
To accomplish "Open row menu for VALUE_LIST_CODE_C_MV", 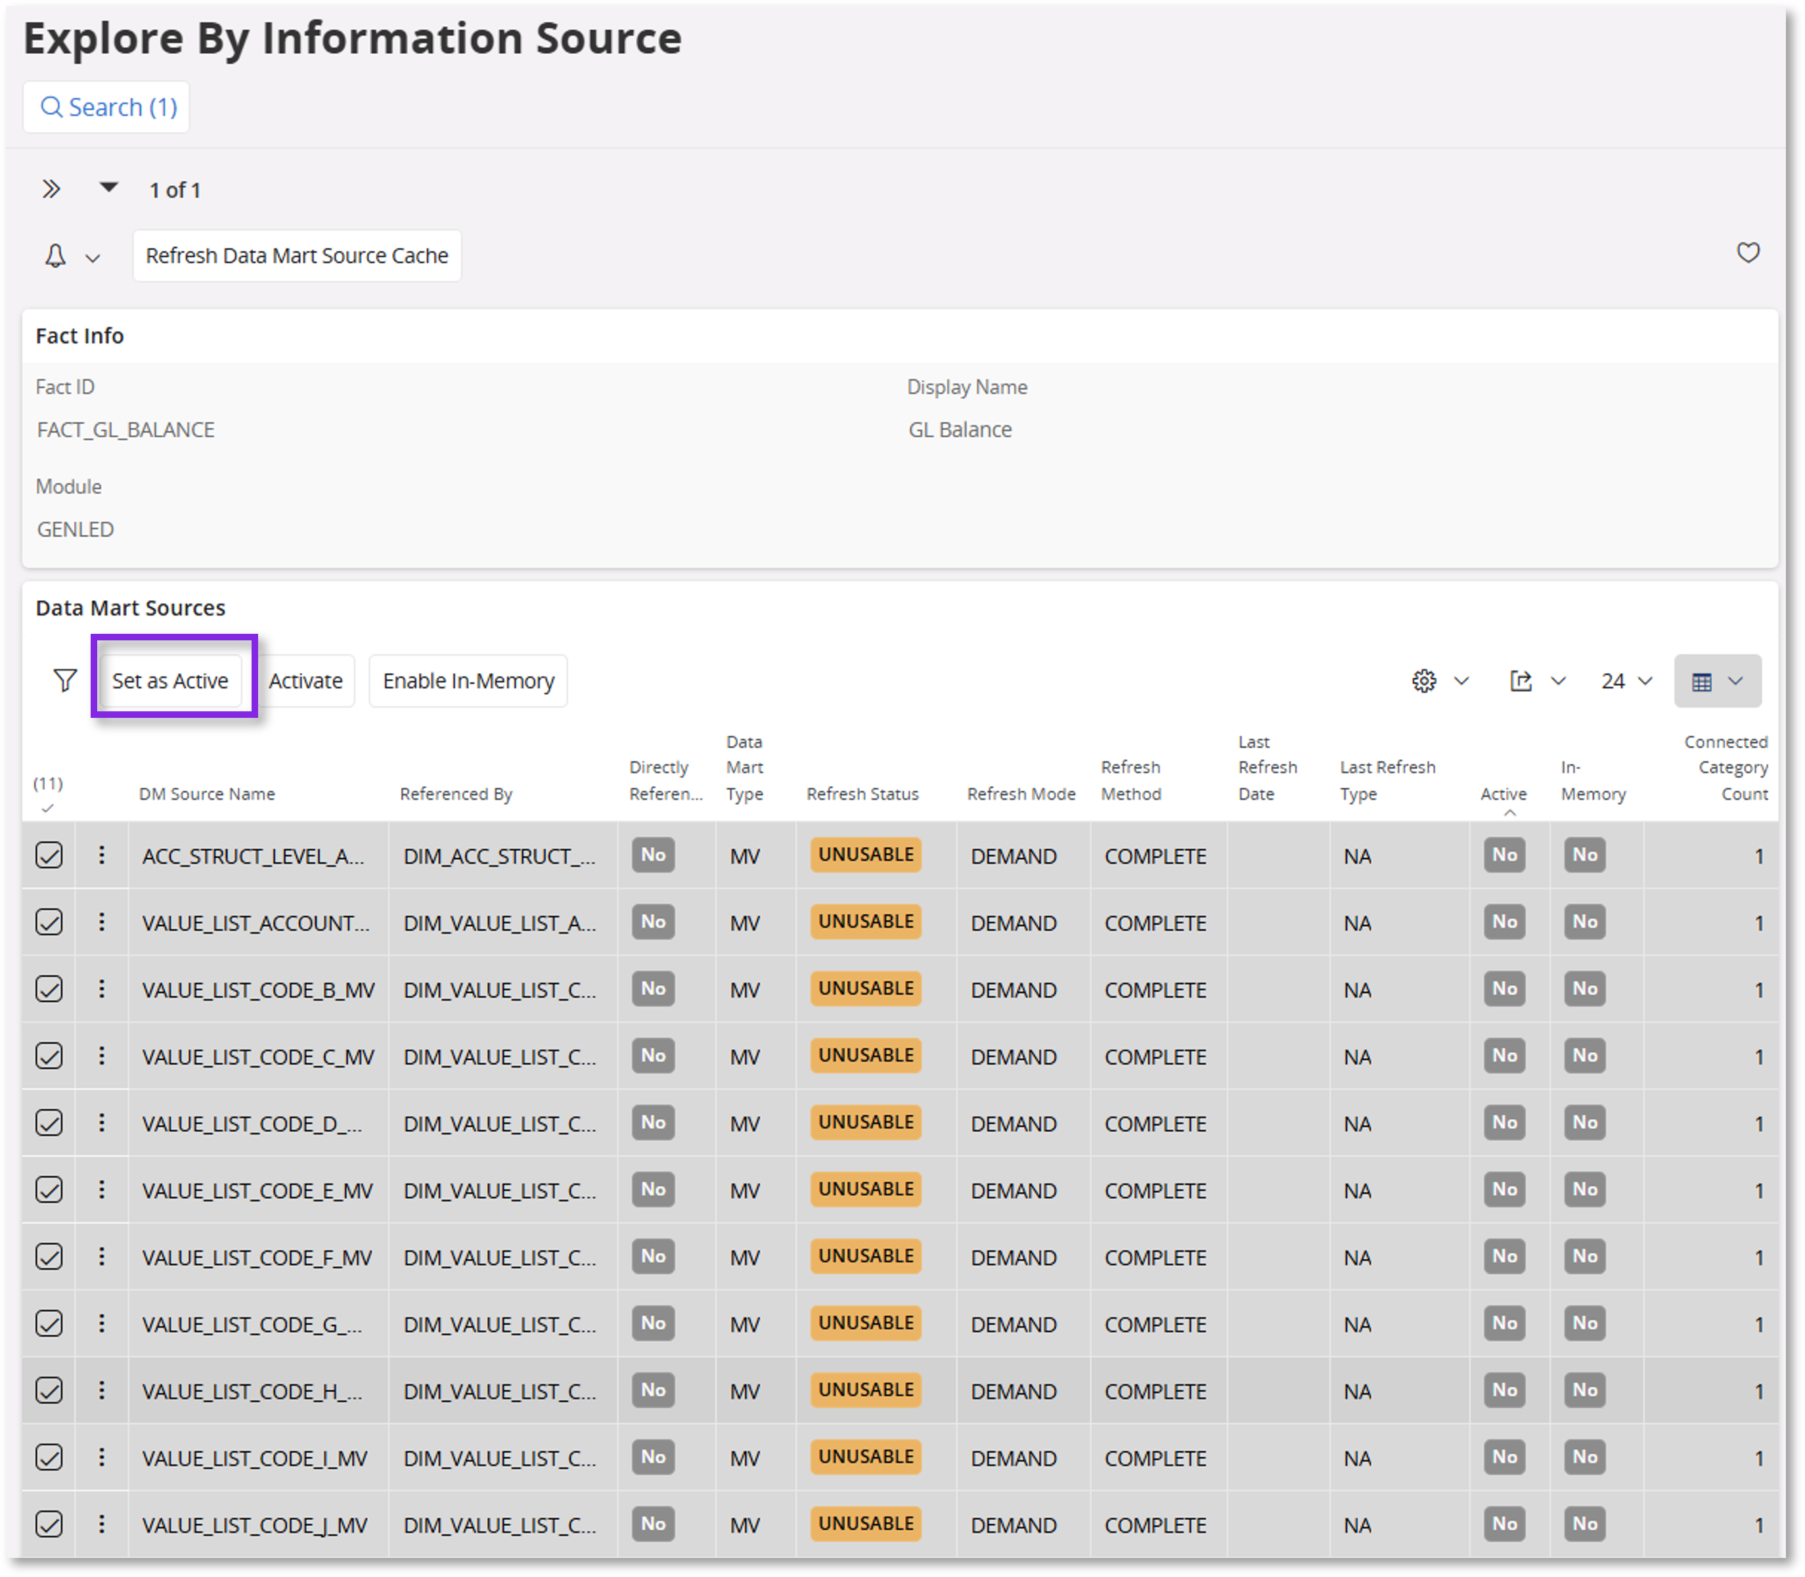I will click(x=102, y=1055).
